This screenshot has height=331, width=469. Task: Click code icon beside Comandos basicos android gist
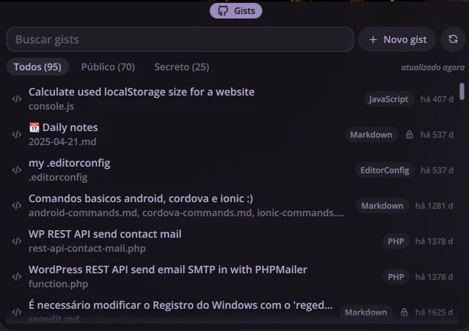click(17, 206)
